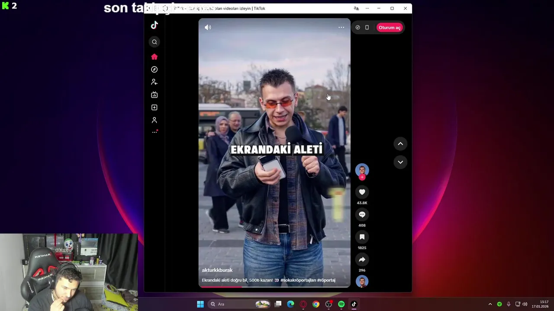Open the Upload plus icon

pyautogui.click(x=155, y=108)
